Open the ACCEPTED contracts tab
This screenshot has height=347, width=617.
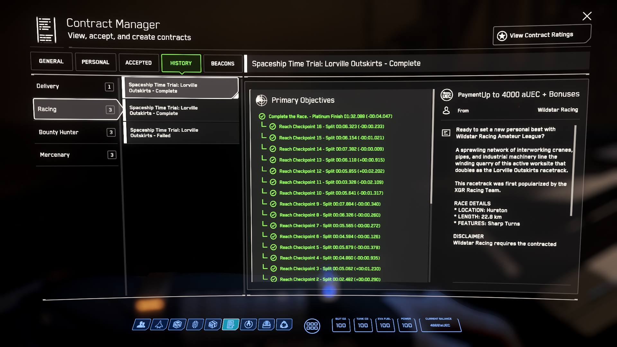139,63
